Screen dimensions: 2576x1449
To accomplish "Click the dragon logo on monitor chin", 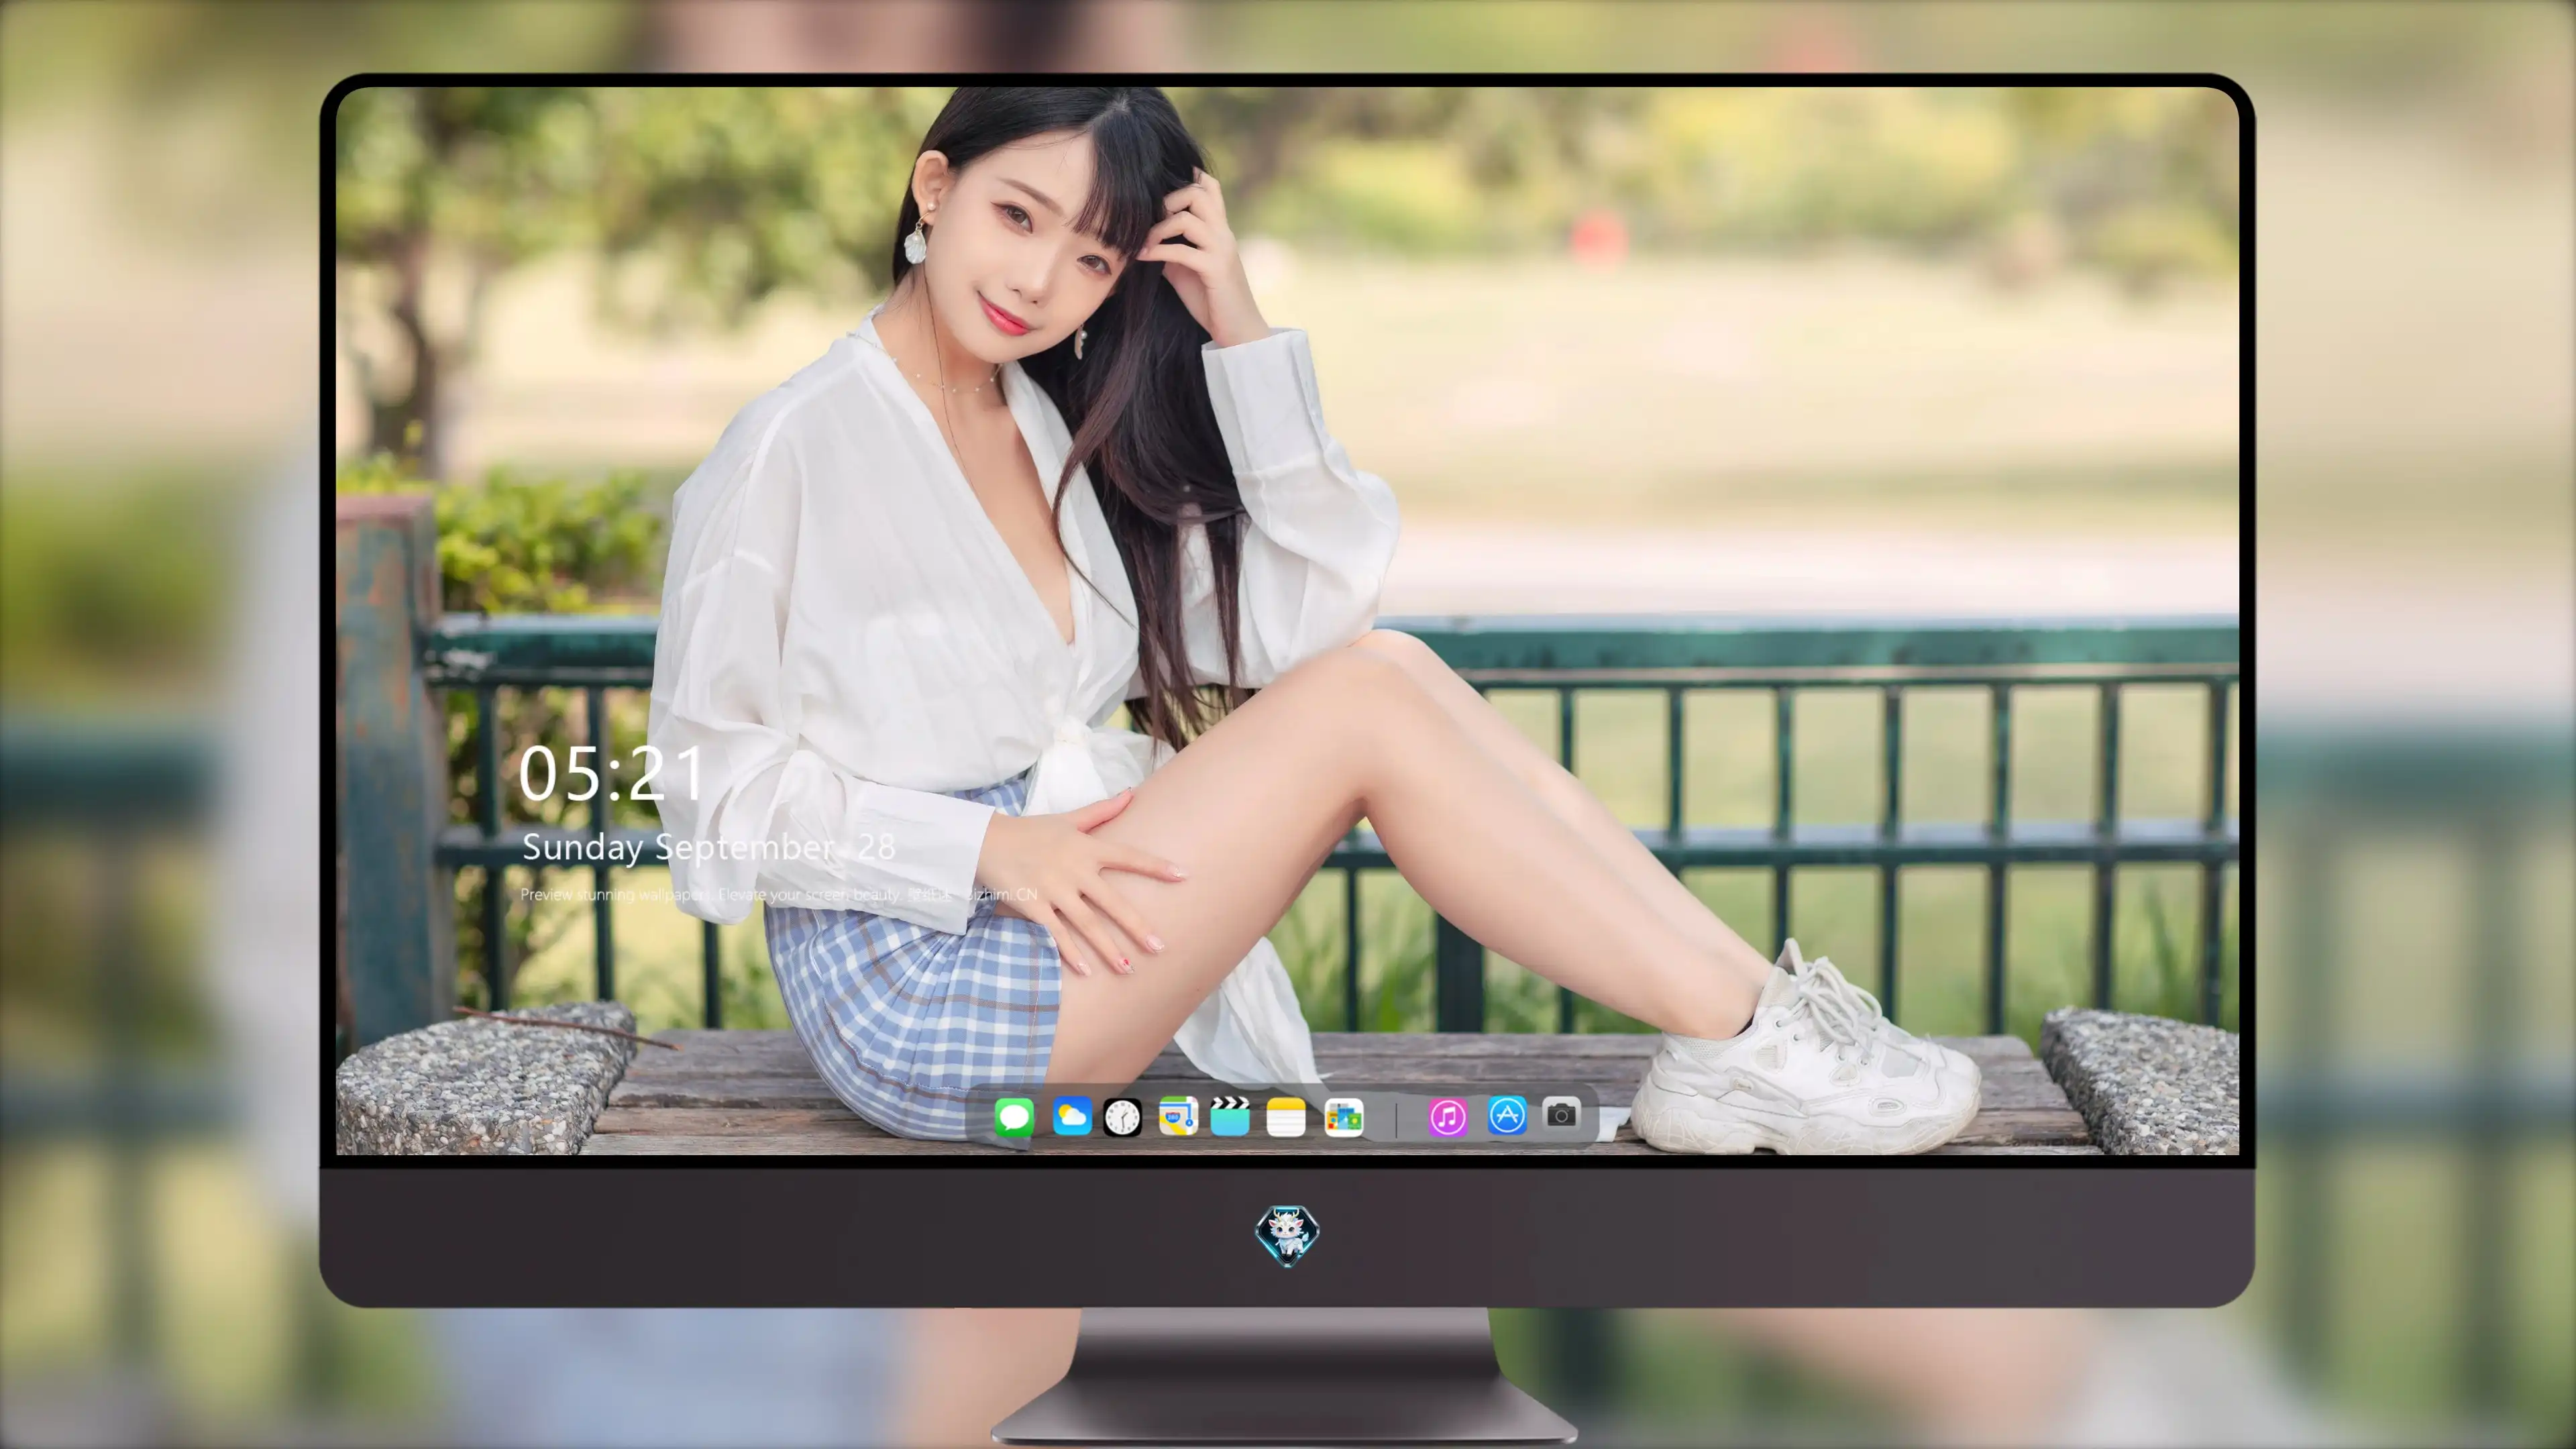I will pos(1287,1236).
